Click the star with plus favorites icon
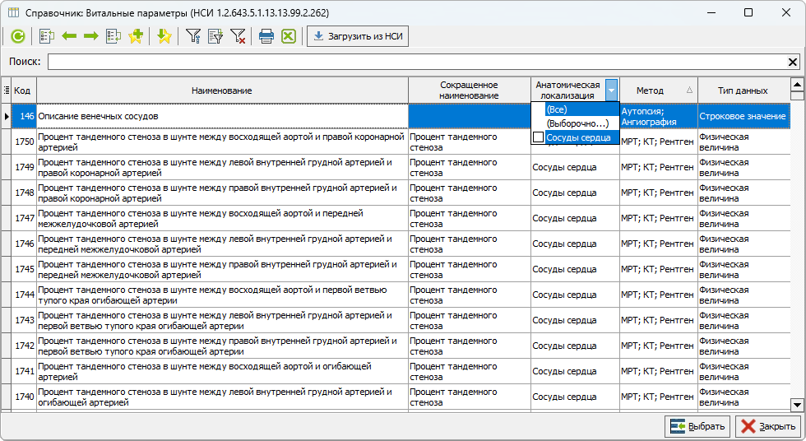 [x=136, y=36]
